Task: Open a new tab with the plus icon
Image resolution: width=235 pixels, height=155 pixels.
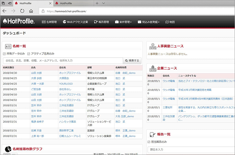Action: pos(97,3)
